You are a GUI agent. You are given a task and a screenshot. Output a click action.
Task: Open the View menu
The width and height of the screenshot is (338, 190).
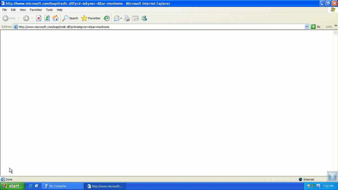pos(23,10)
